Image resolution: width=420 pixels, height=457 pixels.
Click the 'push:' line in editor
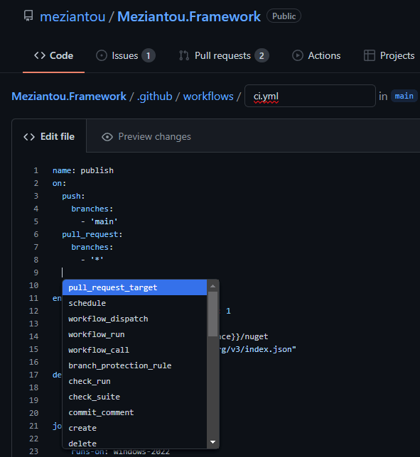coord(73,196)
